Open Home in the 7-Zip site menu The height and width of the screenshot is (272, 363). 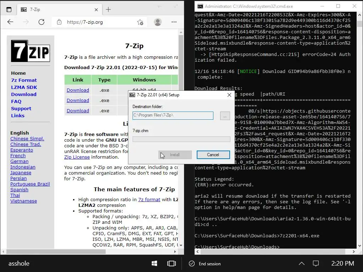[18, 73]
